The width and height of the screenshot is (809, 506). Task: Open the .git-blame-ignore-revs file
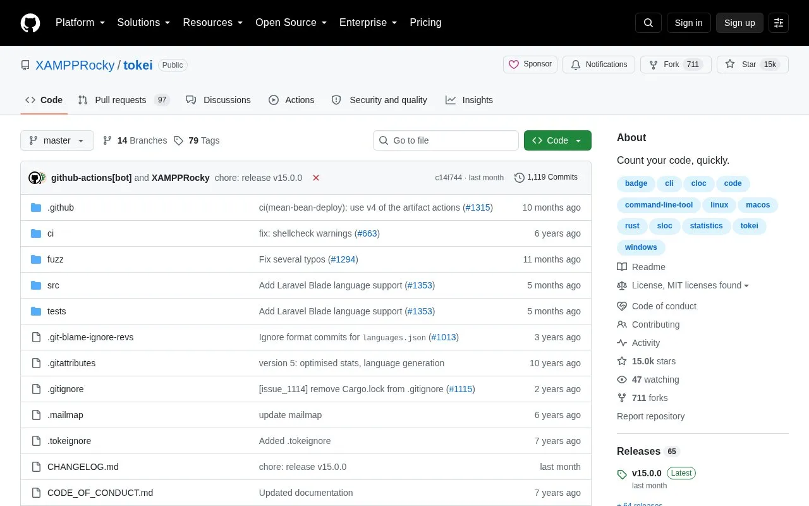pos(90,337)
